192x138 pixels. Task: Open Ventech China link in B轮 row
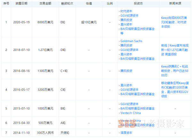(131, 113)
